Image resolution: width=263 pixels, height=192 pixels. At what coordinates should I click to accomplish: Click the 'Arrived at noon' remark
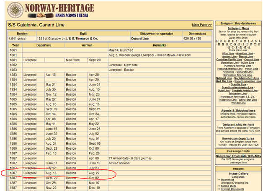(x=119, y=163)
